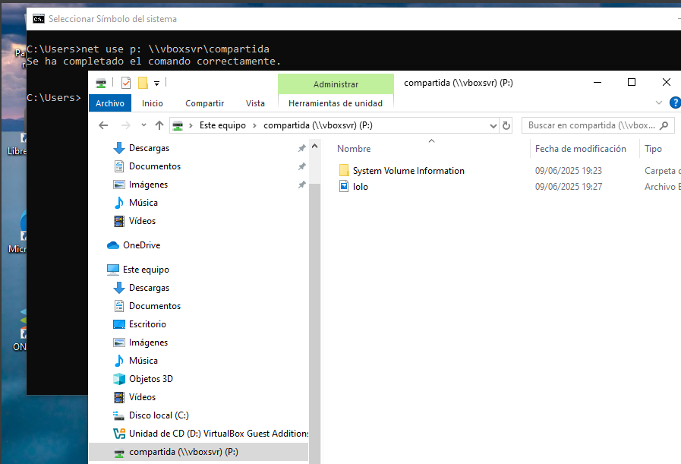Click the Símbolo del sistema cmd title icon

pos(39,19)
